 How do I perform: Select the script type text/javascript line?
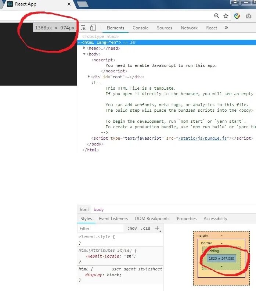coord(172,138)
